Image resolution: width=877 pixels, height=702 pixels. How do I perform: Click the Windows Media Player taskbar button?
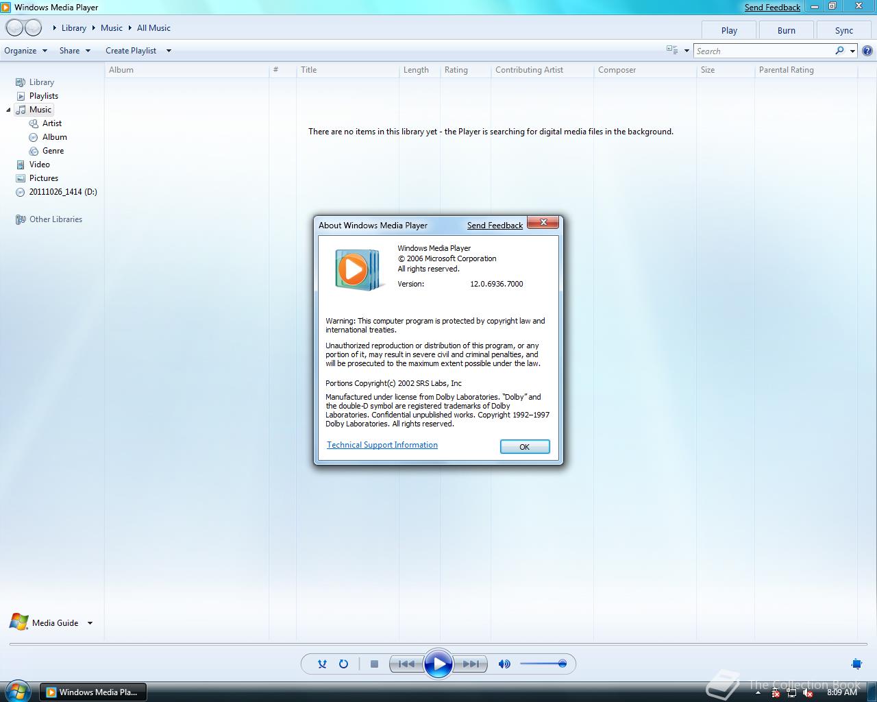coord(92,692)
